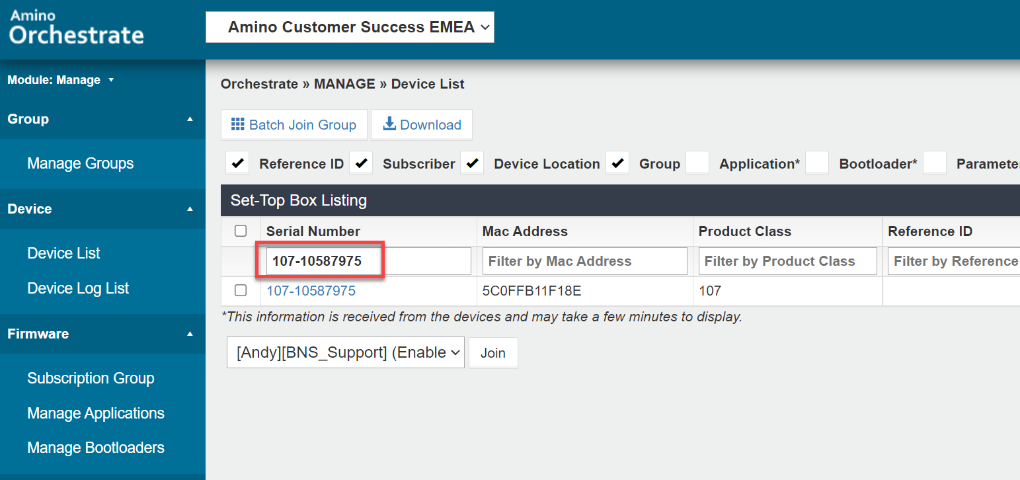Click the Orchestrate breadcrumb
The height and width of the screenshot is (480, 1020).
point(259,84)
